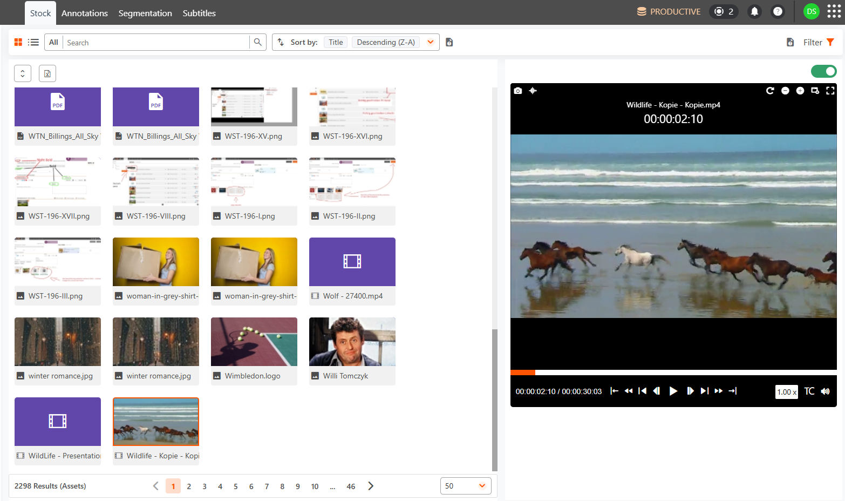Select the WST-196-XVII.png thumbnail
Image resolution: width=845 pixels, height=501 pixels.
(58, 182)
